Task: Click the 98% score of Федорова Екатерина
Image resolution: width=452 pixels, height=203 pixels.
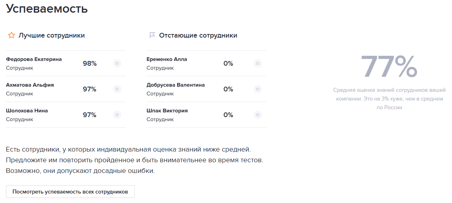Action: (90, 63)
